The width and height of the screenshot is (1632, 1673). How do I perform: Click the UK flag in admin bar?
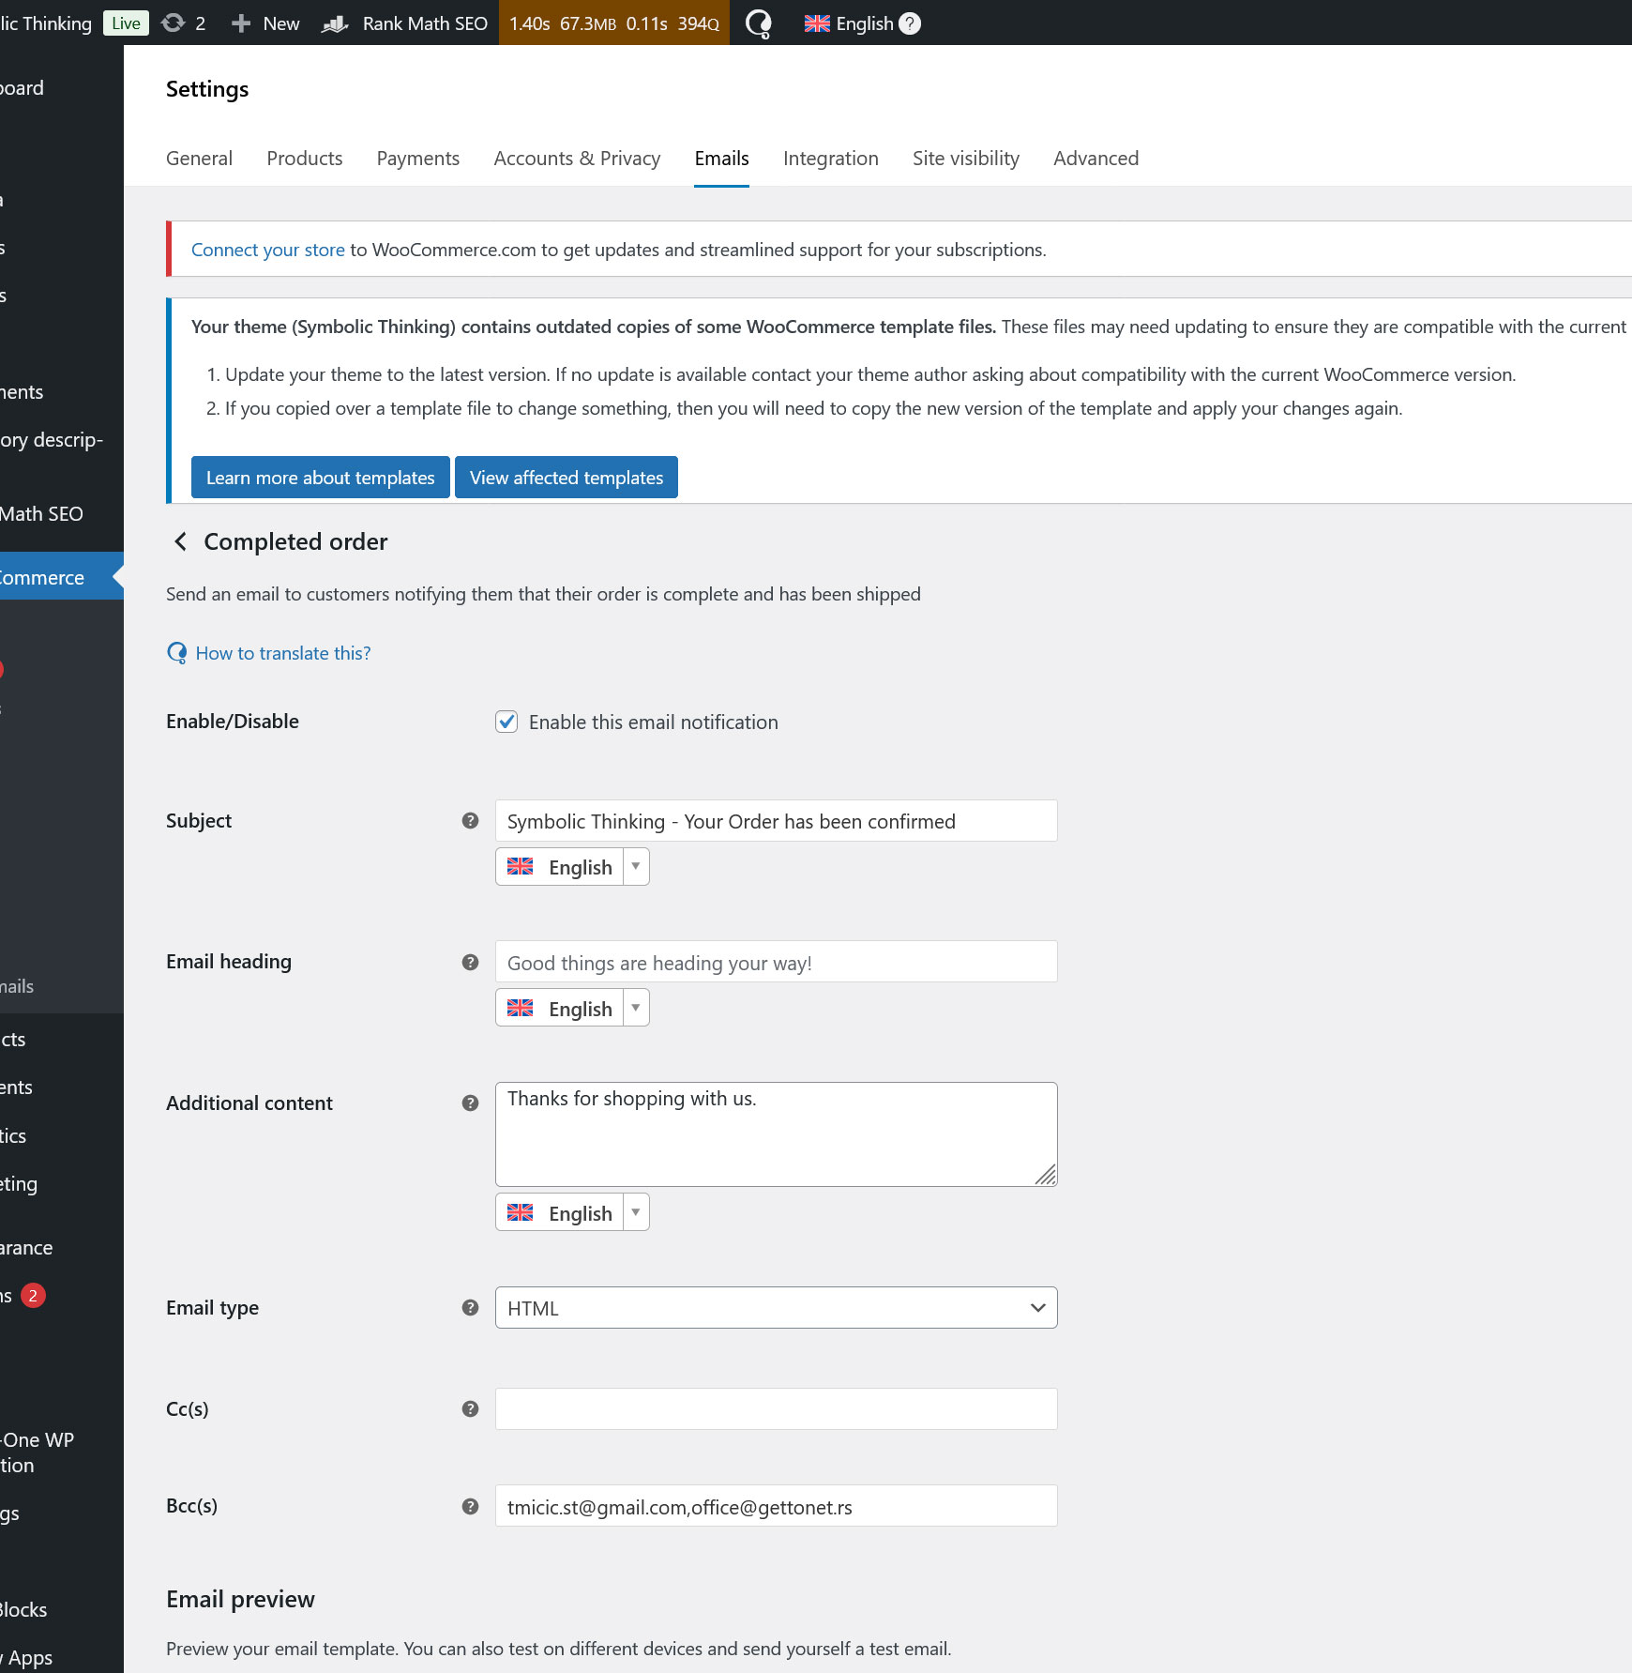(x=817, y=23)
